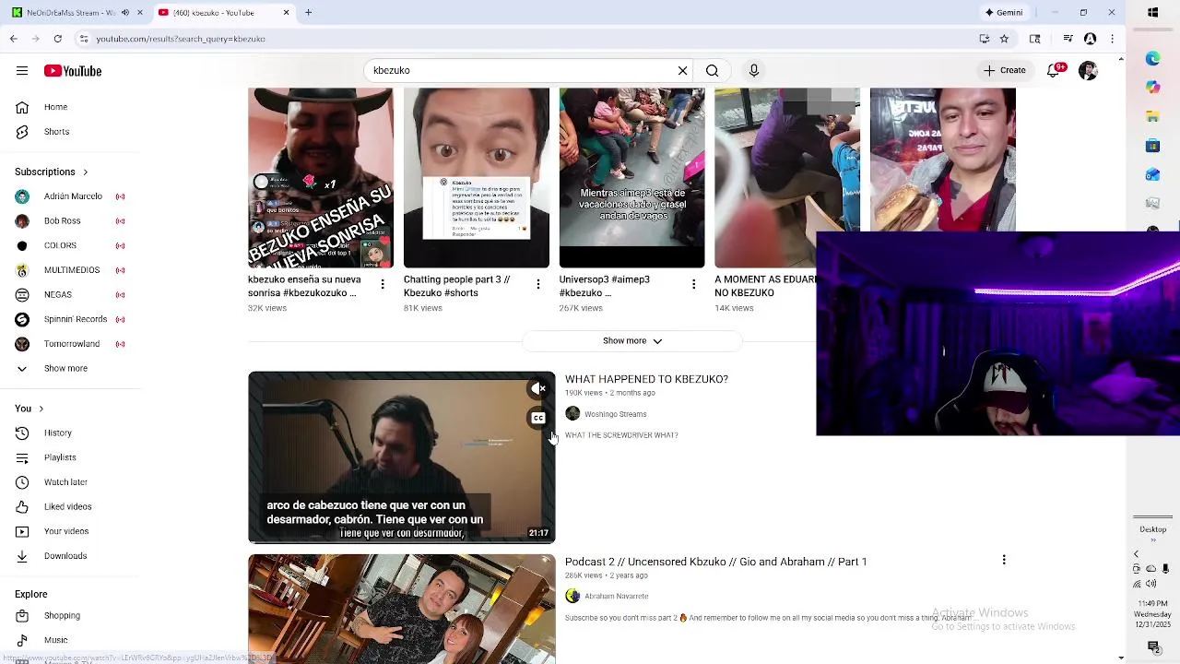Open Abraham Navarrete channel link
Screen dimensions: 1180x664
tap(616, 597)
